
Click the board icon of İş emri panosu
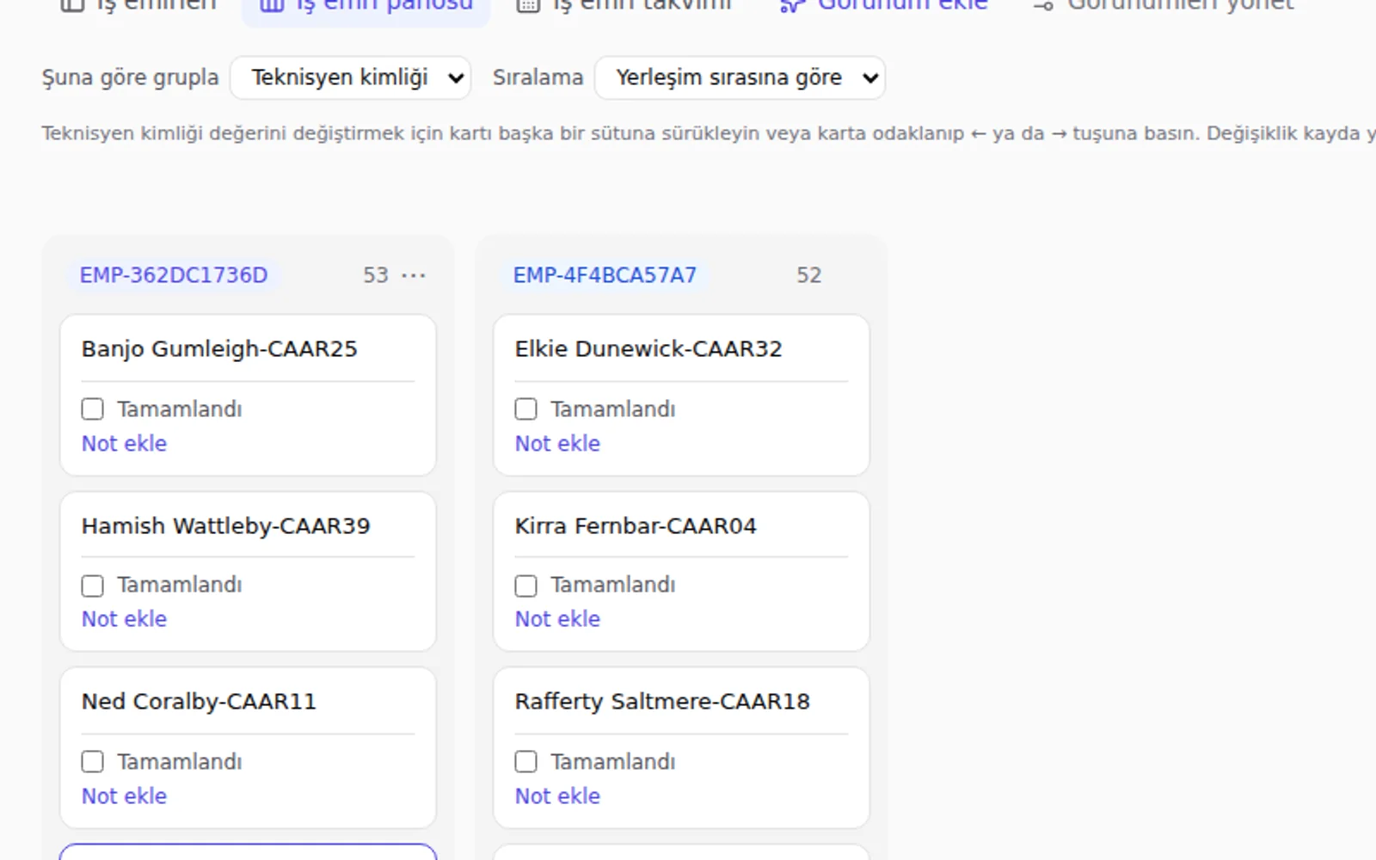pos(272,5)
